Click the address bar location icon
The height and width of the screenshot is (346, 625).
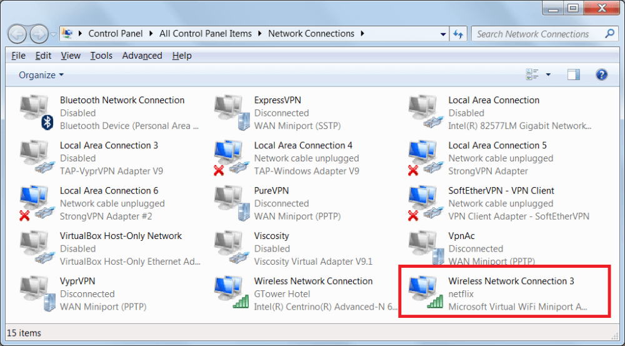click(x=68, y=34)
